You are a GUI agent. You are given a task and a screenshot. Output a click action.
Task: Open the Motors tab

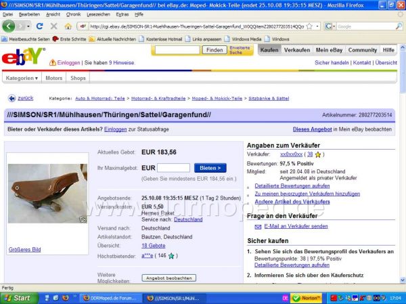click(x=54, y=78)
